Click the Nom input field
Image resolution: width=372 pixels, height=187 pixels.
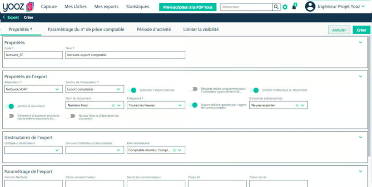(x=125, y=55)
